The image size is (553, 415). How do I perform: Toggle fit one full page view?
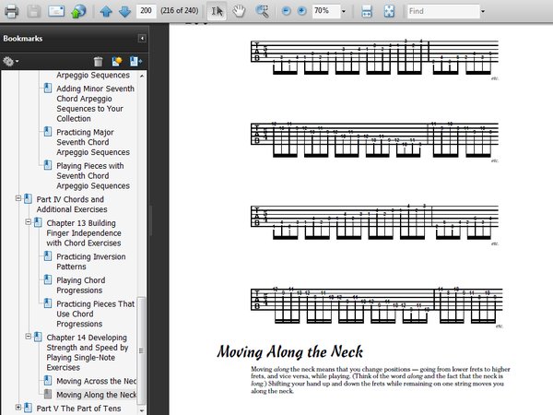click(389, 11)
